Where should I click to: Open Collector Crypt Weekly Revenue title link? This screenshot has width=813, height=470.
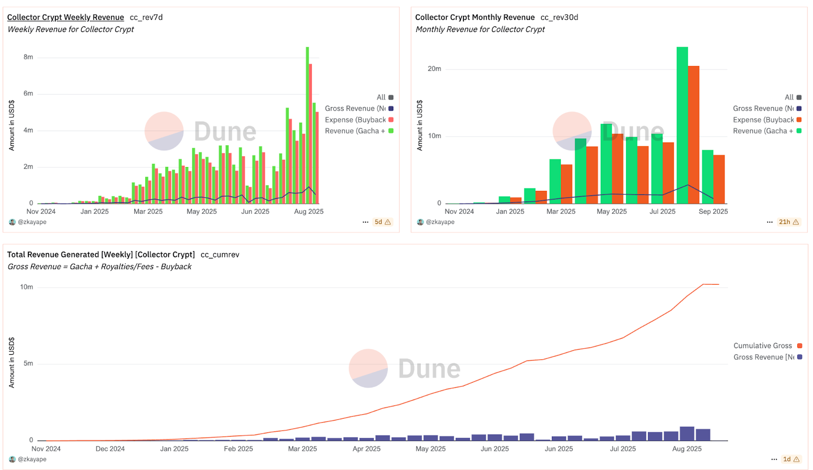66,17
